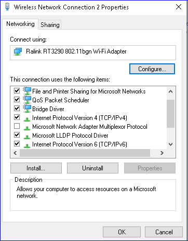Click the Ralink Wi-Fi adapter icon
Screen dimensions: 188x241
pos(18,51)
